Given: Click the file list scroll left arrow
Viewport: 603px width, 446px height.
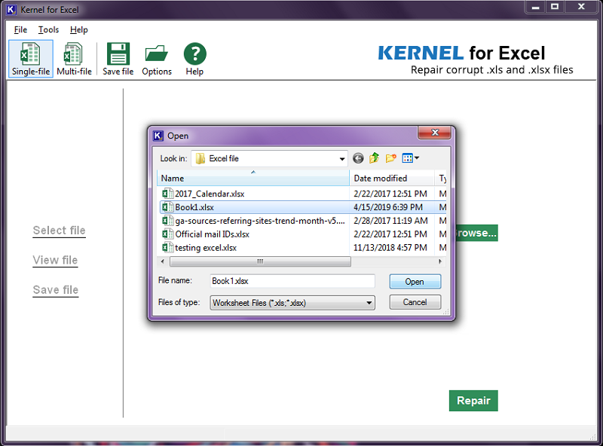Looking at the screenshot, I should point(163,261).
